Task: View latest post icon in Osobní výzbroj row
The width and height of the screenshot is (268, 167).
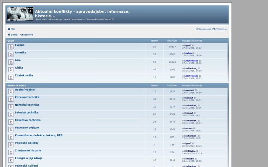Action: point(196,90)
